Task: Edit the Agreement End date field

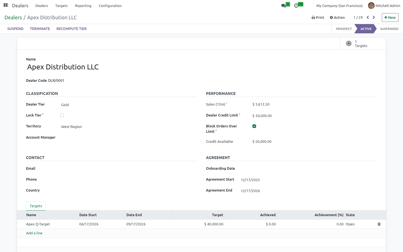Action: click(x=308, y=191)
